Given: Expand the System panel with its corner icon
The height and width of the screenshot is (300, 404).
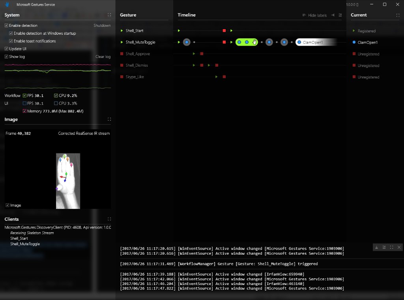Looking at the screenshot, I should [109, 15].
